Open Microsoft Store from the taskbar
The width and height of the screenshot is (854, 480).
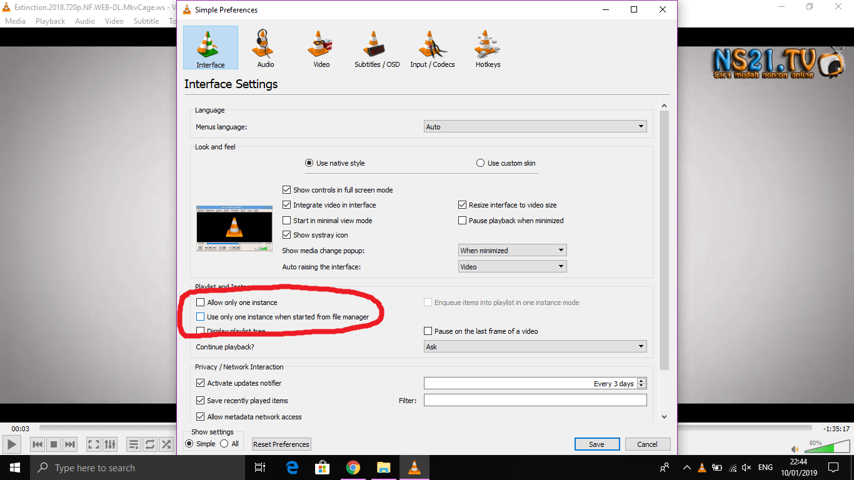click(323, 467)
